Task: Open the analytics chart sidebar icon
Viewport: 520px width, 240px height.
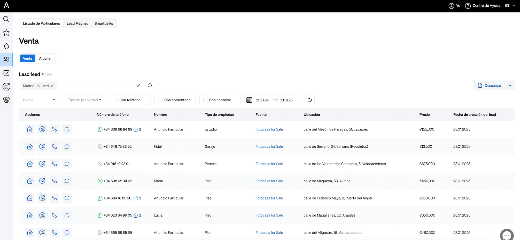Action: [6, 73]
